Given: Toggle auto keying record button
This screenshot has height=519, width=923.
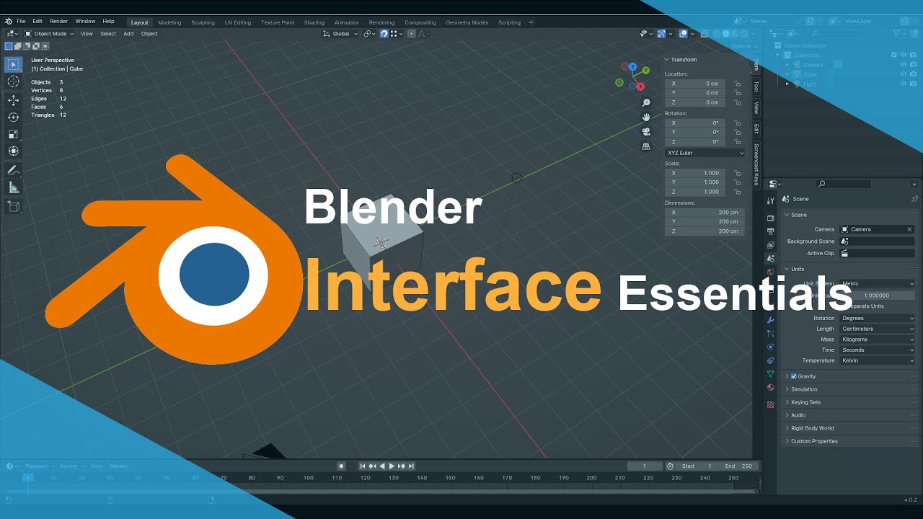Looking at the screenshot, I should coord(342,466).
